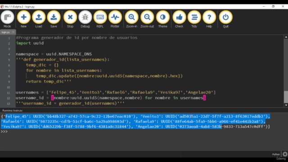Zoom-out the editor text
Image resolution: width=288 pixels, height=162 pixels.
tap(147, 19)
